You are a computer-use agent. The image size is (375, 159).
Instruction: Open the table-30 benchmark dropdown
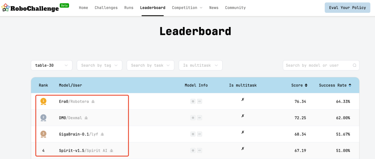click(x=52, y=65)
